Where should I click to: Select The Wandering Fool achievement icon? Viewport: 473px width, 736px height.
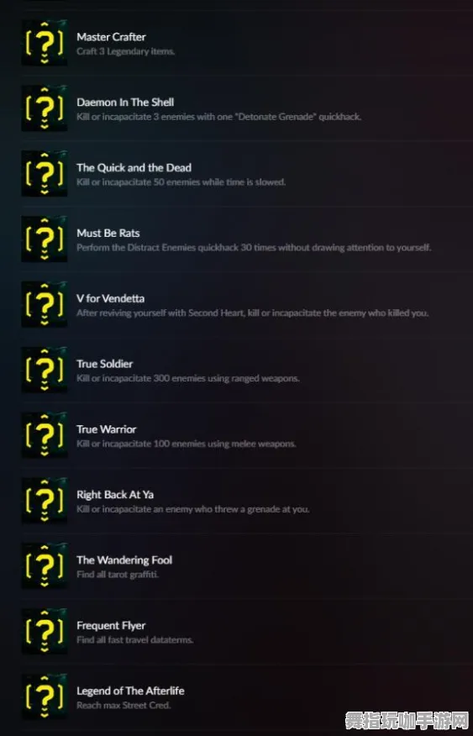45,566
